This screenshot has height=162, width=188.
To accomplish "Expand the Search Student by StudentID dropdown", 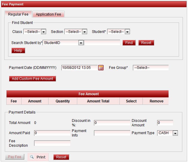I will tap(63, 43).
